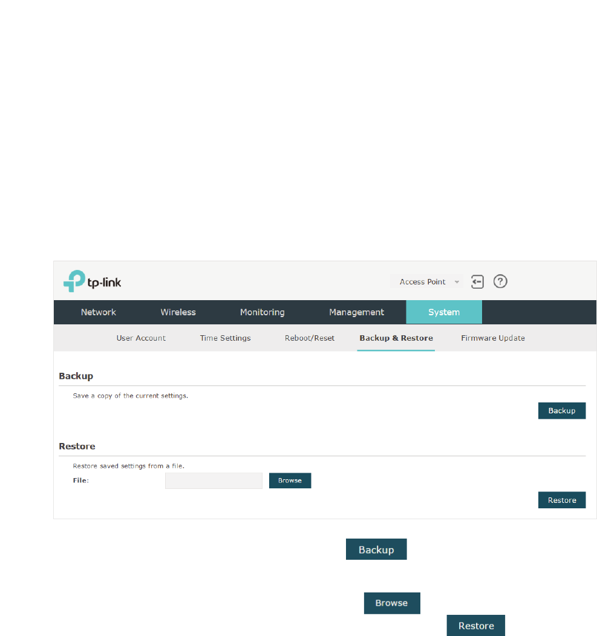
Task: Switch to the Network tab
Action: pyautogui.click(x=99, y=312)
